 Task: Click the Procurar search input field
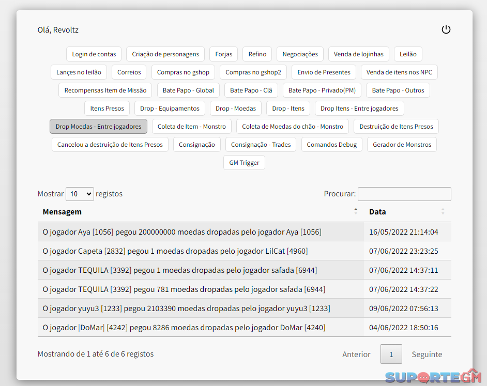(404, 194)
